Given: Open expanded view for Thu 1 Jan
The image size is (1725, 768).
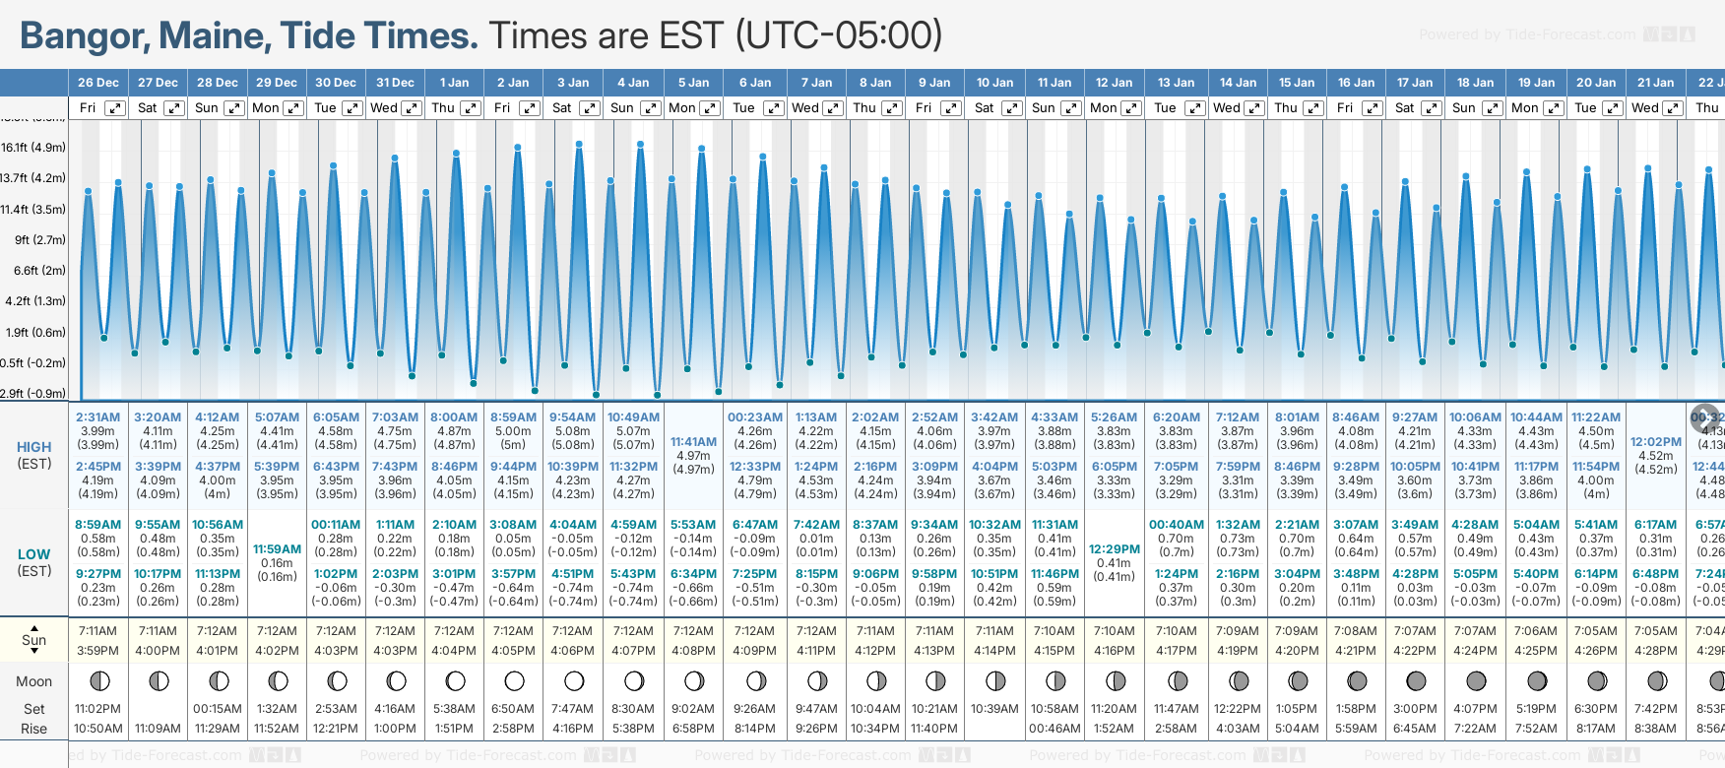Looking at the screenshot, I should tap(471, 108).
